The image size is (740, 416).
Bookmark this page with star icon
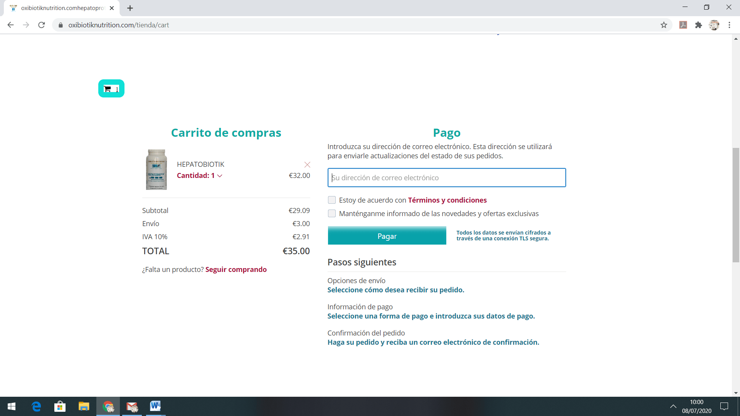pyautogui.click(x=664, y=25)
